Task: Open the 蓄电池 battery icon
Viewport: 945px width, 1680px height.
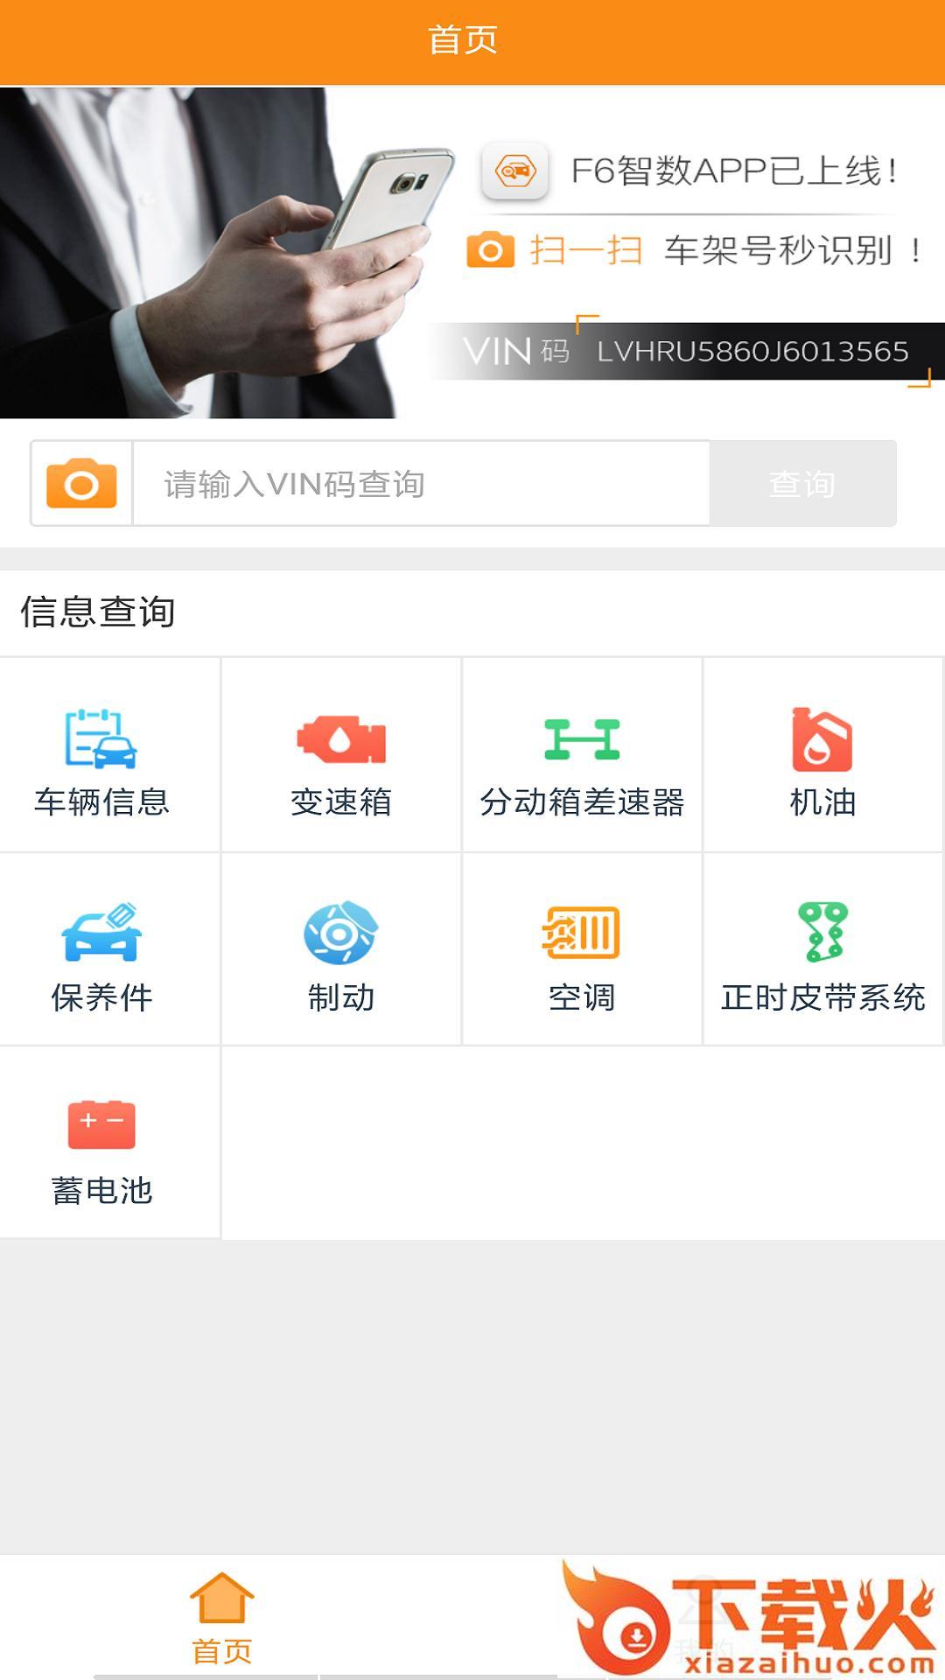Action: pyautogui.click(x=101, y=1124)
